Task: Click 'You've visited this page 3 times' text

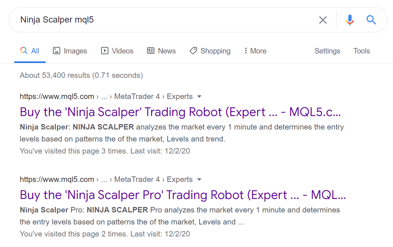Action: tap(105, 151)
